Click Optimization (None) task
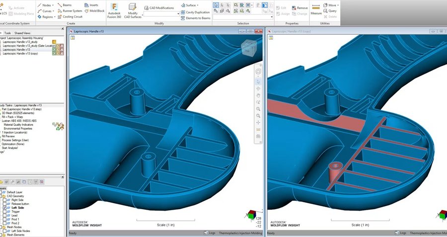 13,144
